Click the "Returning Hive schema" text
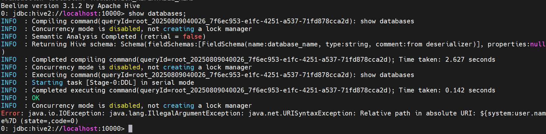The height and width of the screenshot is (134, 546). click(x=72, y=44)
